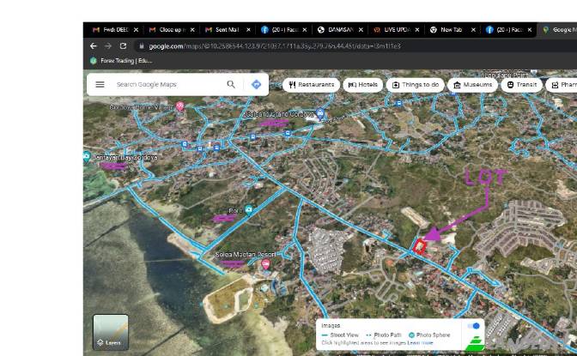Show Transit places on the map
577x356 pixels.
point(522,85)
